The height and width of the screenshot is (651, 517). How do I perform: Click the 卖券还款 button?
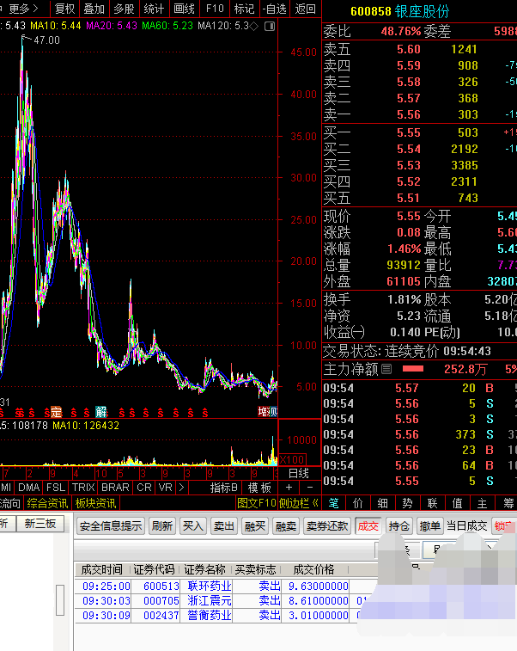click(x=327, y=526)
